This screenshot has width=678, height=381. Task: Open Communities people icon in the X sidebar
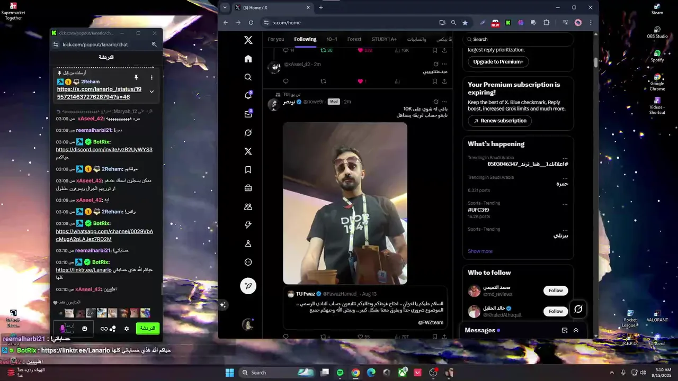click(x=248, y=207)
